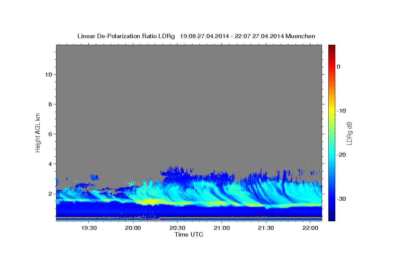Click the start time '19:08 27.04.2014' in the title
The width and height of the screenshot is (398, 265).
[204, 36]
